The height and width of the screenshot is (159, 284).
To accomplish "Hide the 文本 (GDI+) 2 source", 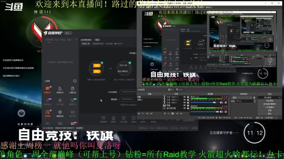I will click(184, 100).
